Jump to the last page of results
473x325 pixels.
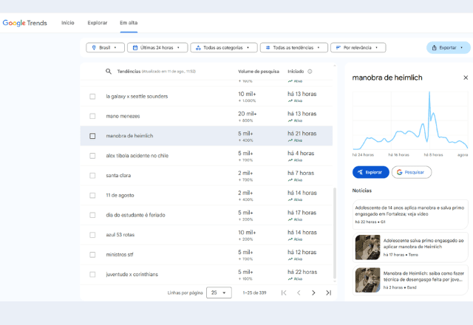[328, 292]
